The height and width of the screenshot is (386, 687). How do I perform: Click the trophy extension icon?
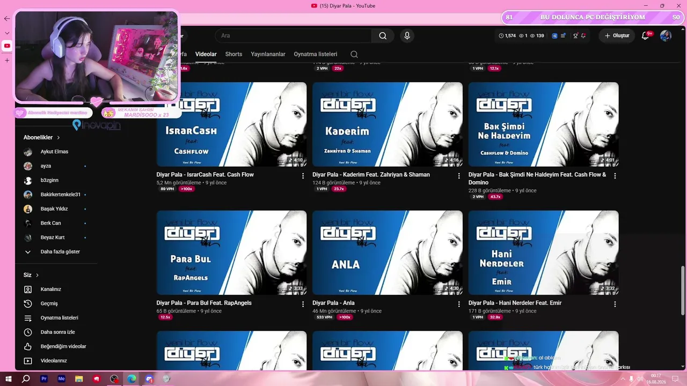pos(575,36)
